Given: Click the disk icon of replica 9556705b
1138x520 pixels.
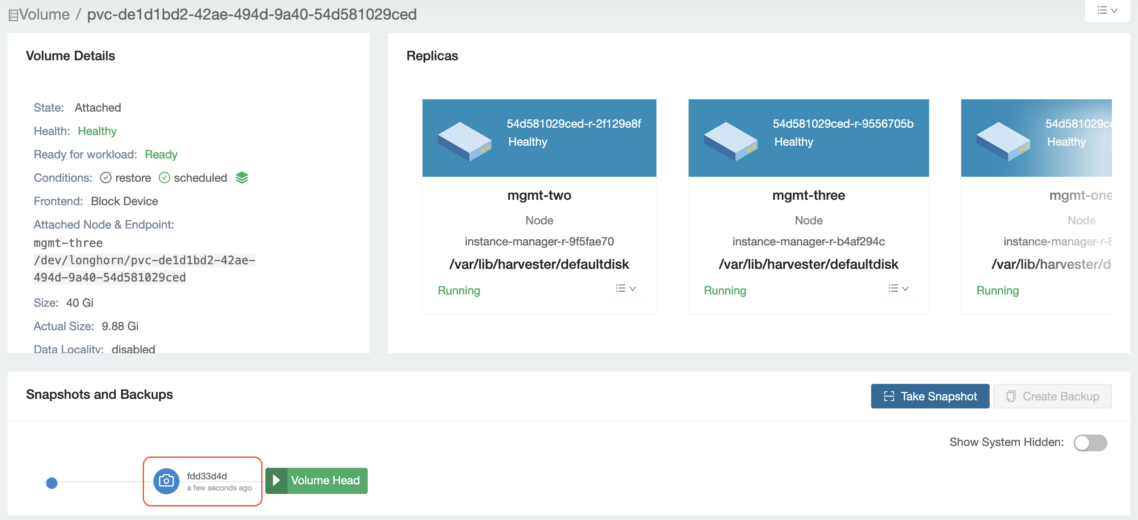Looking at the screenshot, I should [x=730, y=142].
